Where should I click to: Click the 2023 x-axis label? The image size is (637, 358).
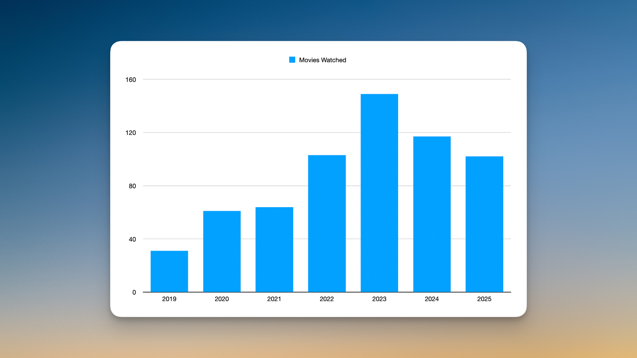379,299
